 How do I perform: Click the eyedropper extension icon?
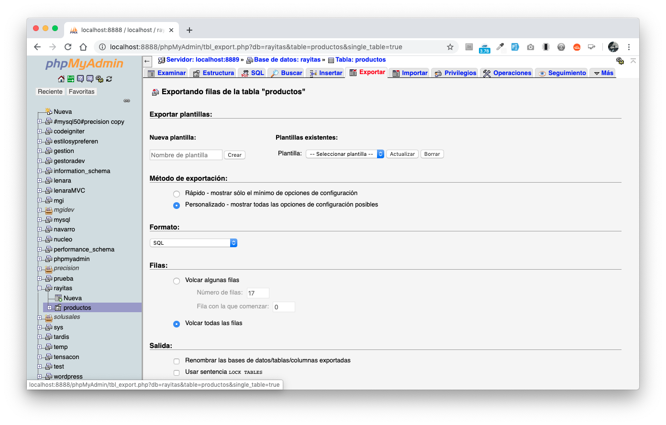(x=500, y=47)
